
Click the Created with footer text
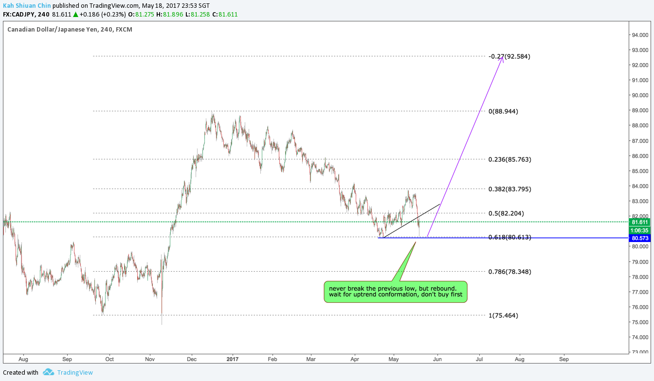pos(20,373)
